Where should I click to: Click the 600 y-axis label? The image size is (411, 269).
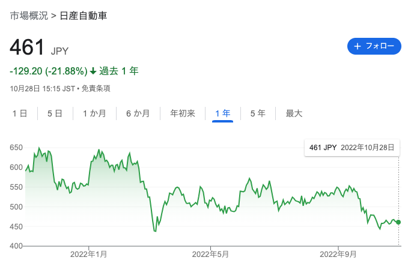pos(16,167)
